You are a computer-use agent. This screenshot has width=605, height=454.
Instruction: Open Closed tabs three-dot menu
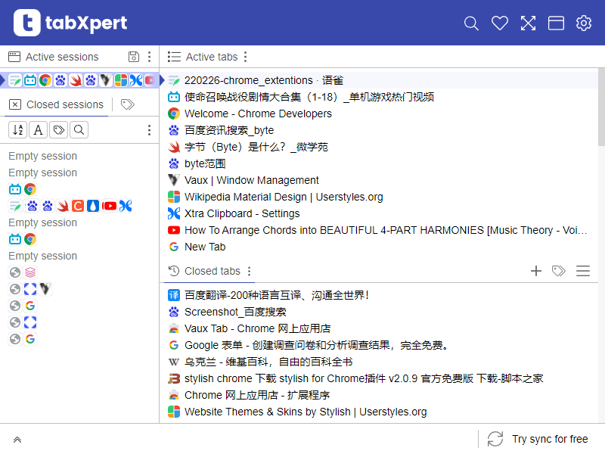(250, 271)
